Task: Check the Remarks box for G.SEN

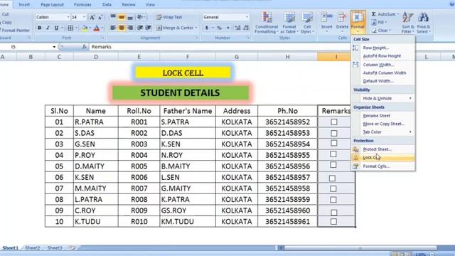Action: pyautogui.click(x=333, y=143)
